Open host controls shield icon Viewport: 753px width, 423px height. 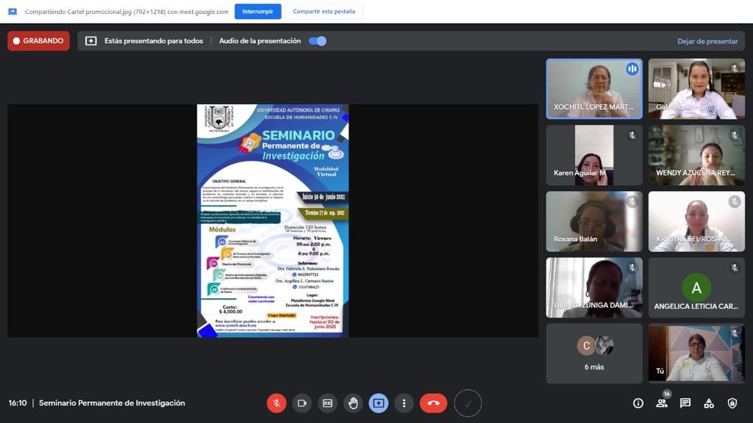click(x=732, y=403)
